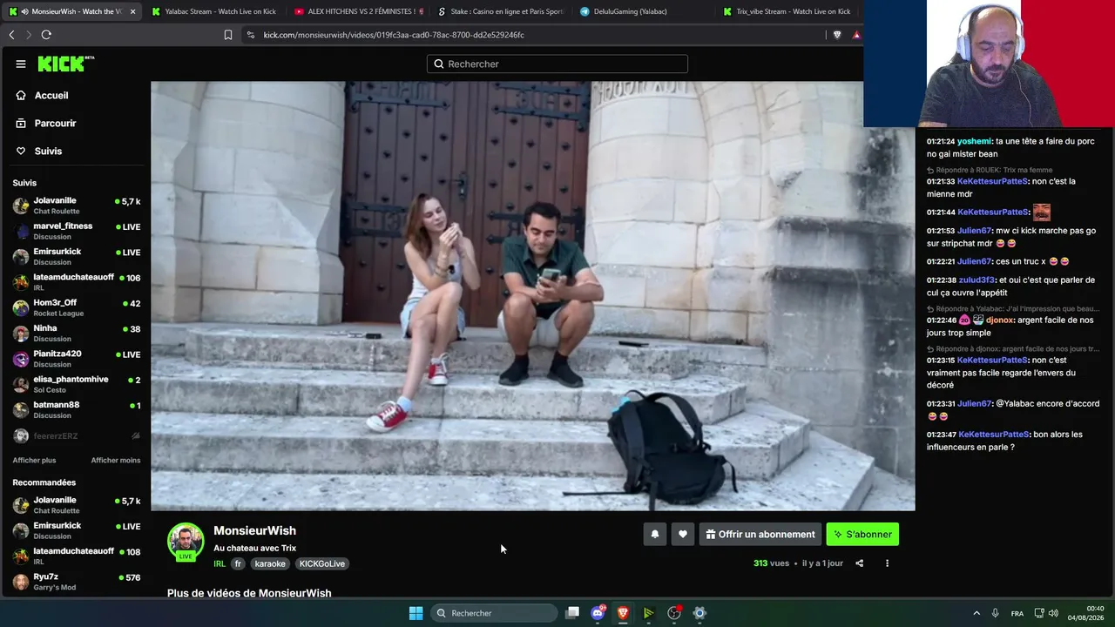
Task: Open Ryu7z recommended channel
Action: point(77,582)
